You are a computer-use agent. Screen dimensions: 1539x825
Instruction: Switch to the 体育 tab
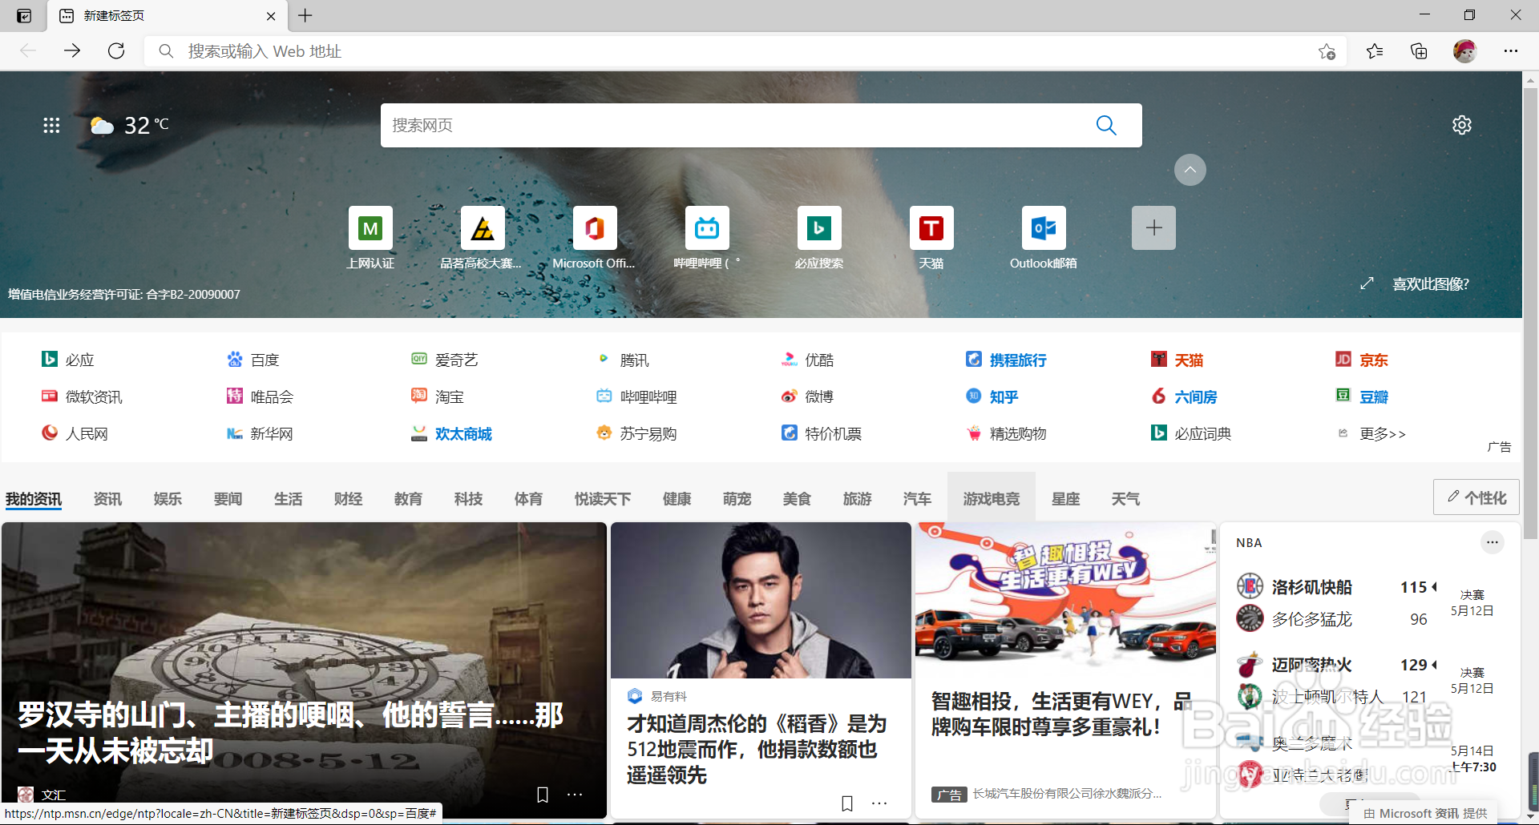pos(528,499)
